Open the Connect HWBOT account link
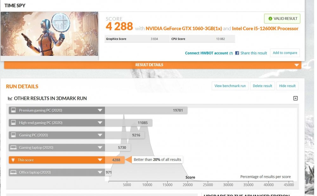Image resolution: width=317 pixels, height=196 pixels. (x=206, y=53)
